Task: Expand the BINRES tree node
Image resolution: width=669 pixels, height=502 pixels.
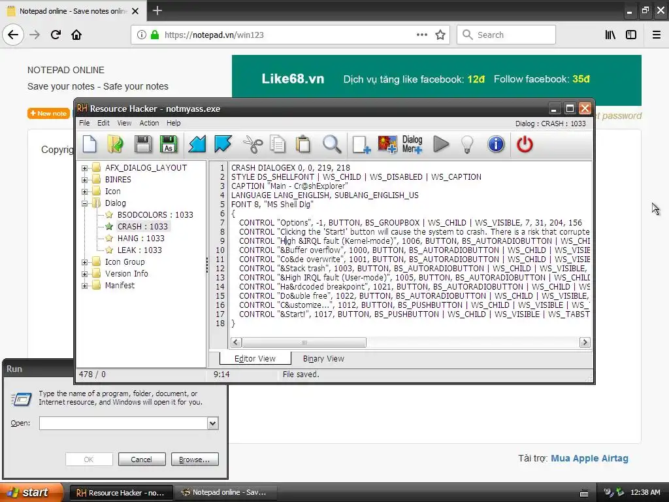Action: click(x=84, y=180)
